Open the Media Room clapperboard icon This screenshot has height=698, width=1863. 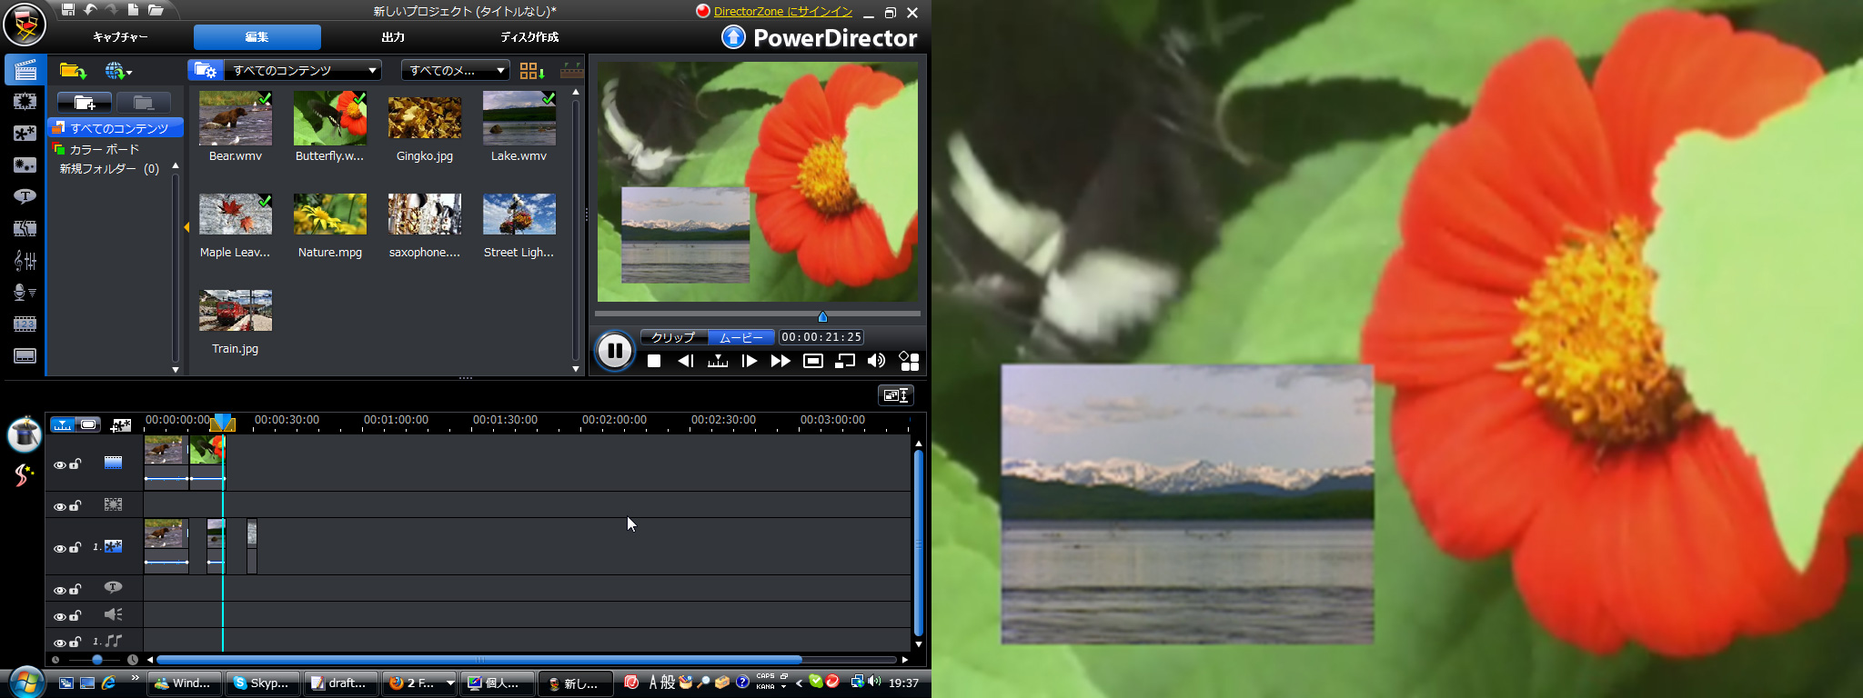(x=25, y=70)
